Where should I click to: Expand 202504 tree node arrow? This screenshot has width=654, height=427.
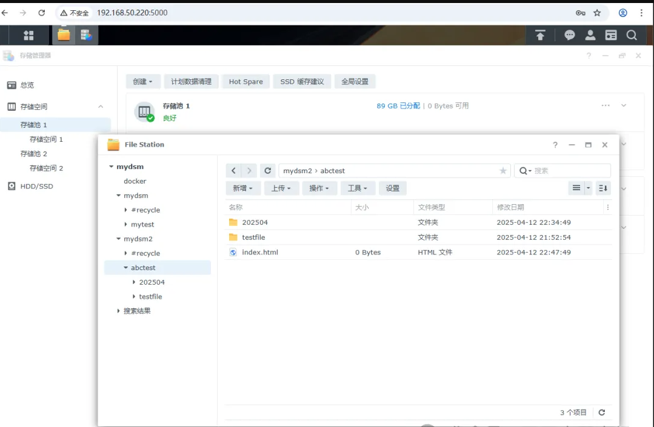[x=134, y=282]
